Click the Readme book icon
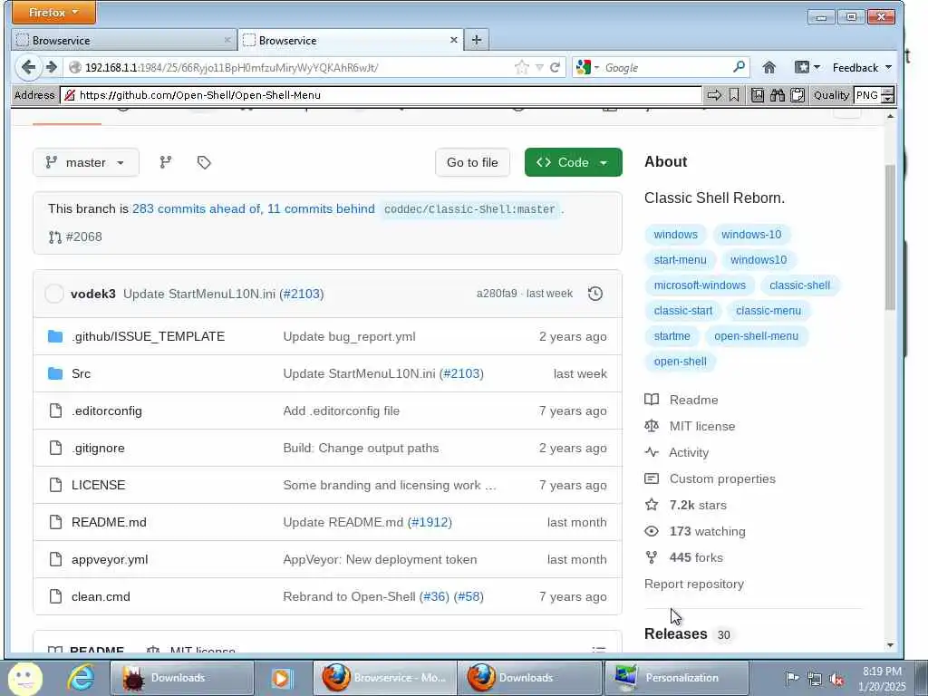928x696 pixels. pos(652,400)
